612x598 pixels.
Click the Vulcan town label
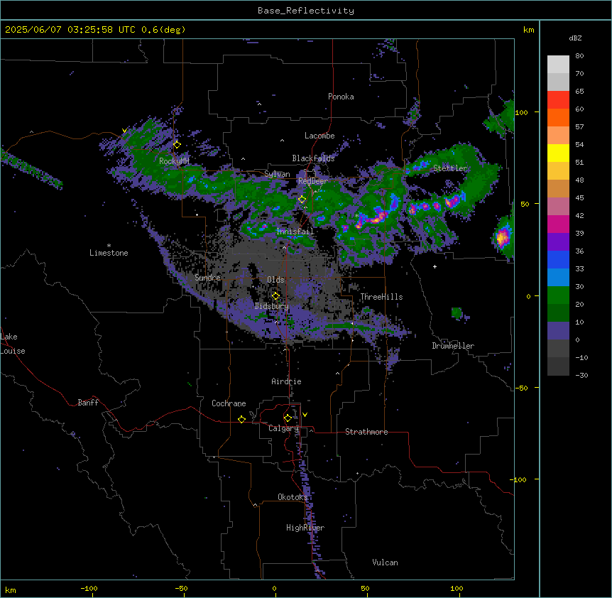(385, 562)
